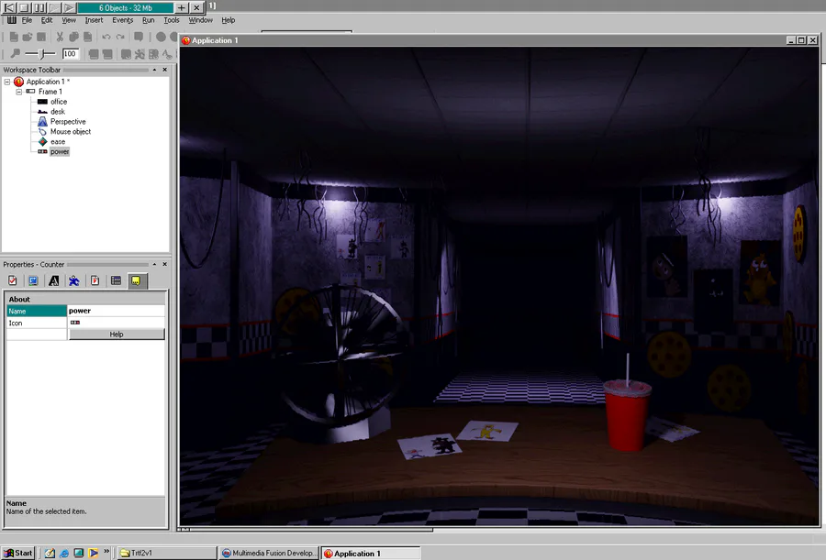Open the Help menu
826x560 pixels.
coord(229,20)
